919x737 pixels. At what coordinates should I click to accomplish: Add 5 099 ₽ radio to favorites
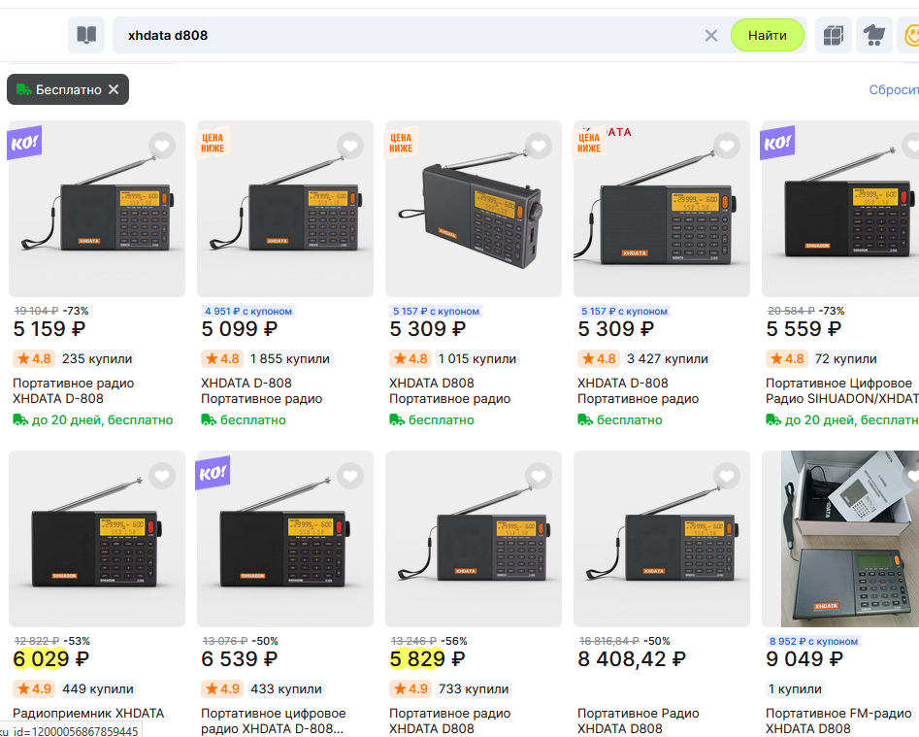coord(350,146)
